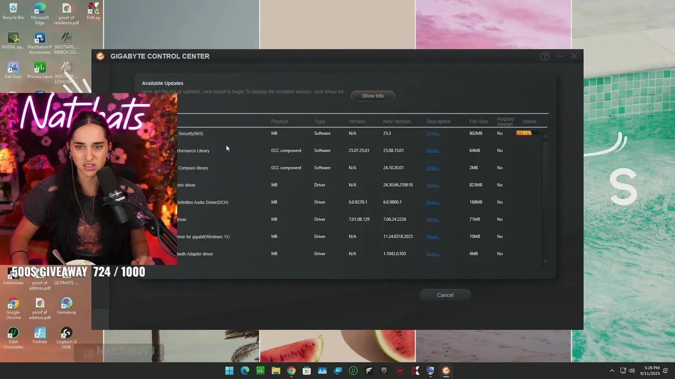Image resolution: width=675 pixels, height=379 pixels.
Task: Open Detail link for Security(NIS) row
Action: (433, 133)
